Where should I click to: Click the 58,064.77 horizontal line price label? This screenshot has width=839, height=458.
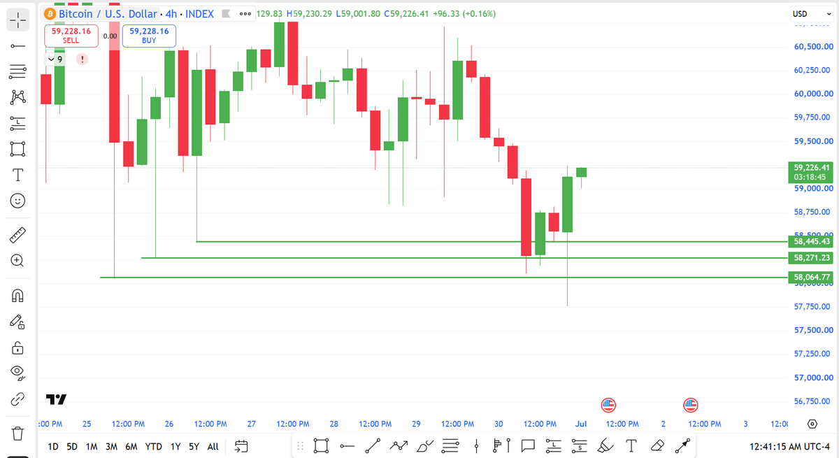[811, 278]
